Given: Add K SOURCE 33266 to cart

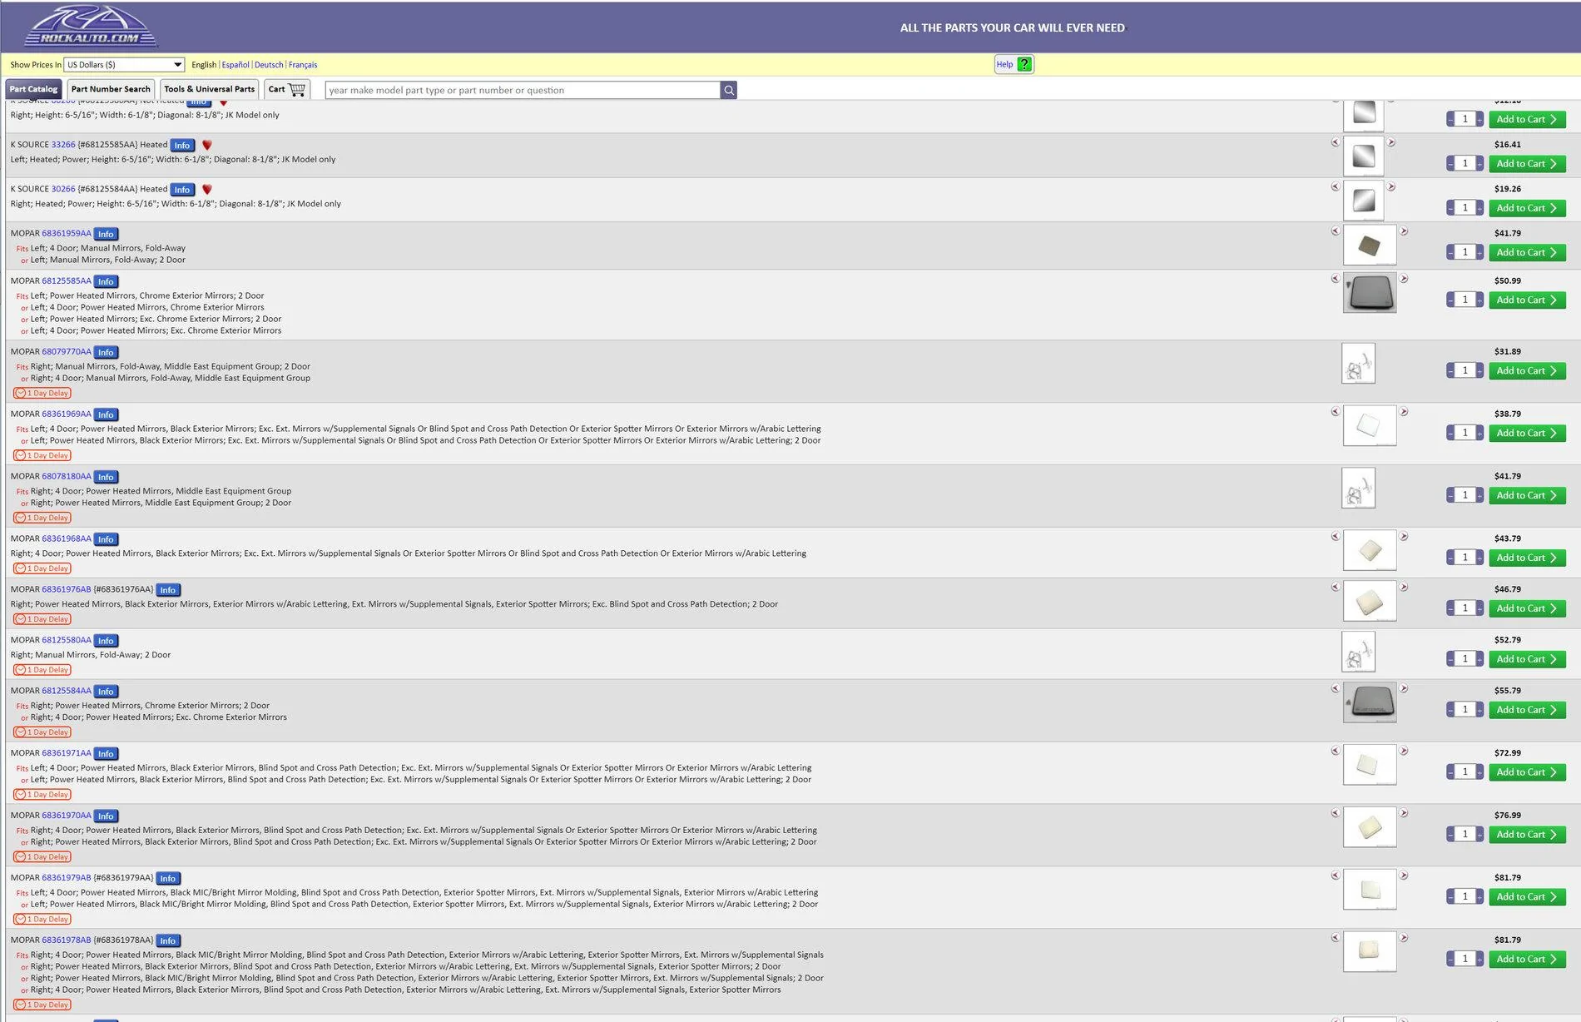Looking at the screenshot, I should (1527, 164).
